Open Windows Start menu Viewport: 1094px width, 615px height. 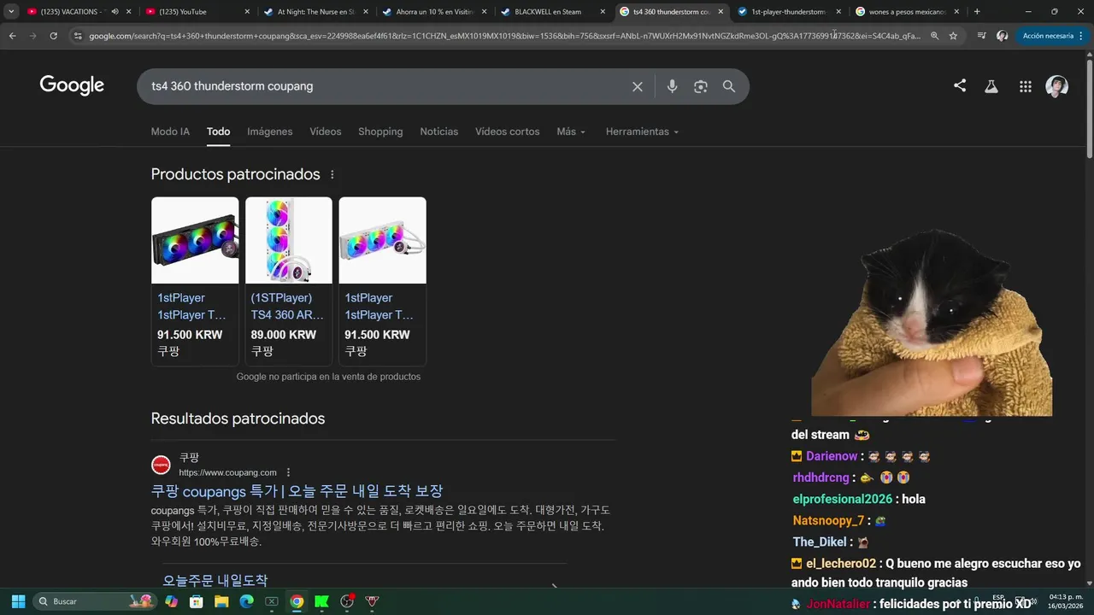click(x=18, y=601)
